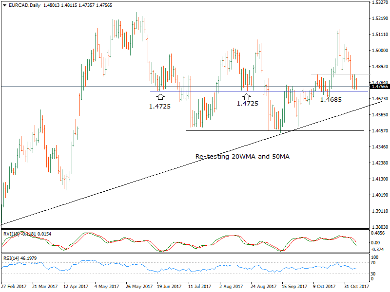Select the gray horizontal line near 1.4840
The width and height of the screenshot is (390, 292).
point(341,74)
